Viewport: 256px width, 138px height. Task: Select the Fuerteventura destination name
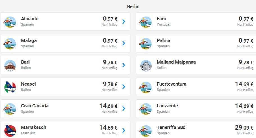coord(172,84)
